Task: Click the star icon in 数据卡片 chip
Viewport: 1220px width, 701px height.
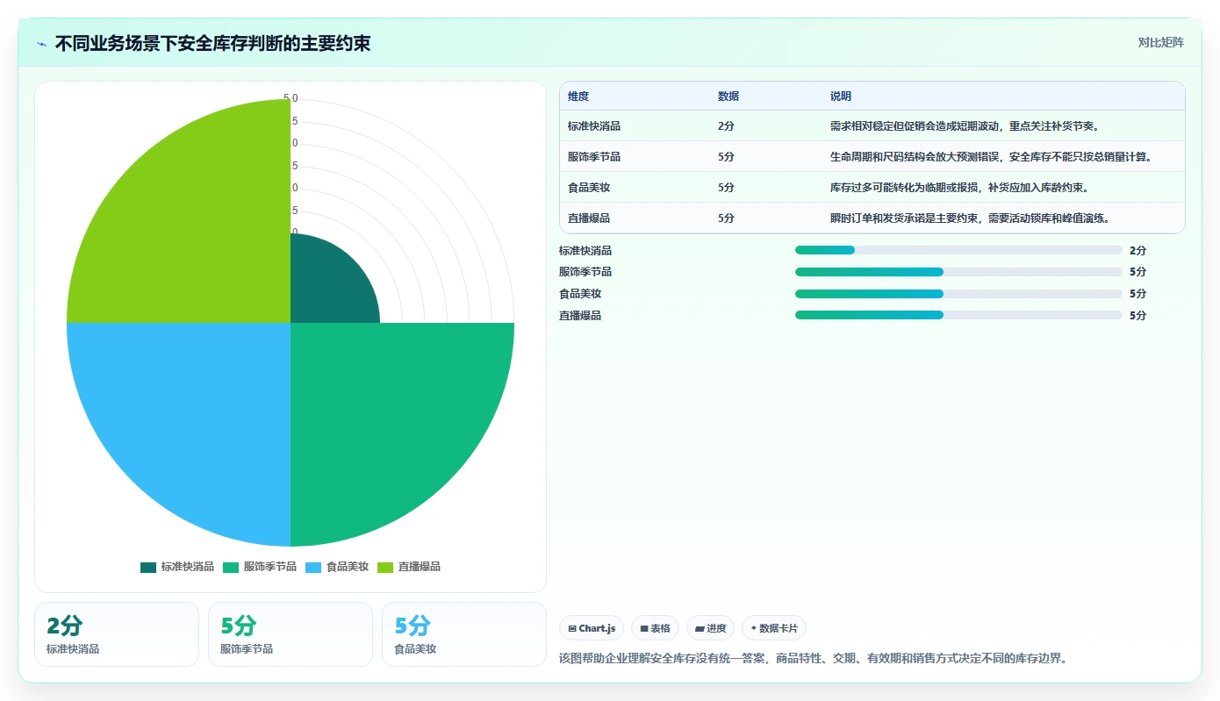Action: 754,628
